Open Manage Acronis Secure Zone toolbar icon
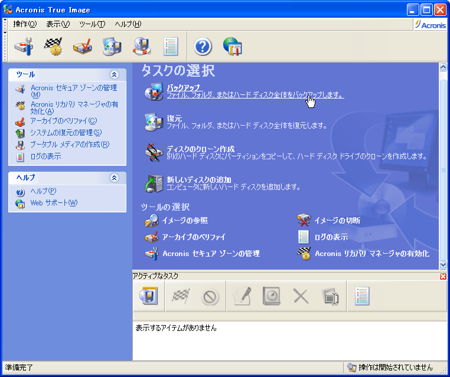The height and width of the screenshot is (377, 450). click(x=24, y=47)
